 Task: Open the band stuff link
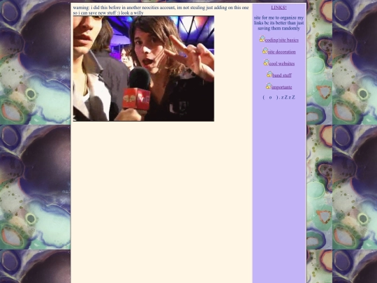[282, 75]
